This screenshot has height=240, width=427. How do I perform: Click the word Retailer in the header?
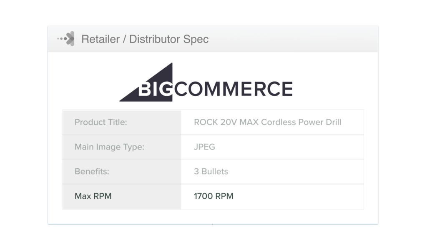(x=100, y=39)
